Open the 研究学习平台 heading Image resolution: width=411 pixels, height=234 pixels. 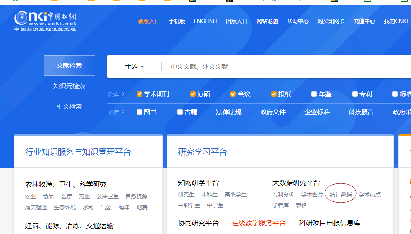click(202, 152)
